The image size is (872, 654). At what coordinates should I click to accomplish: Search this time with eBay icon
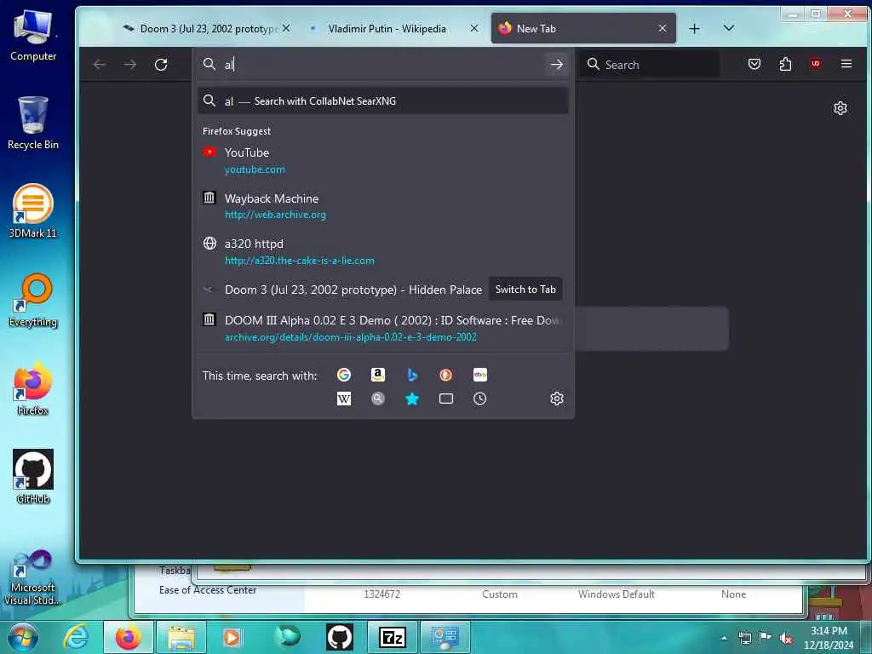480,375
